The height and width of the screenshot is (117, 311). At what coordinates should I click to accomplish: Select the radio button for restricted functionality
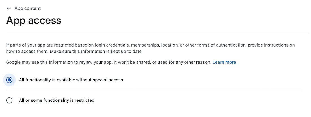coord(9,100)
